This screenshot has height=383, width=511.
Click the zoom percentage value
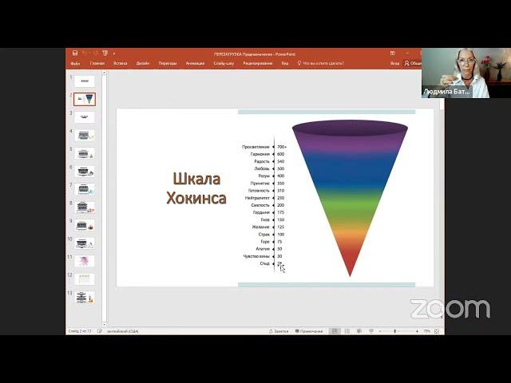click(426, 331)
